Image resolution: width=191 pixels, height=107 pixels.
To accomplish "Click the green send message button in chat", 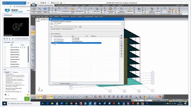I will coord(27,99).
